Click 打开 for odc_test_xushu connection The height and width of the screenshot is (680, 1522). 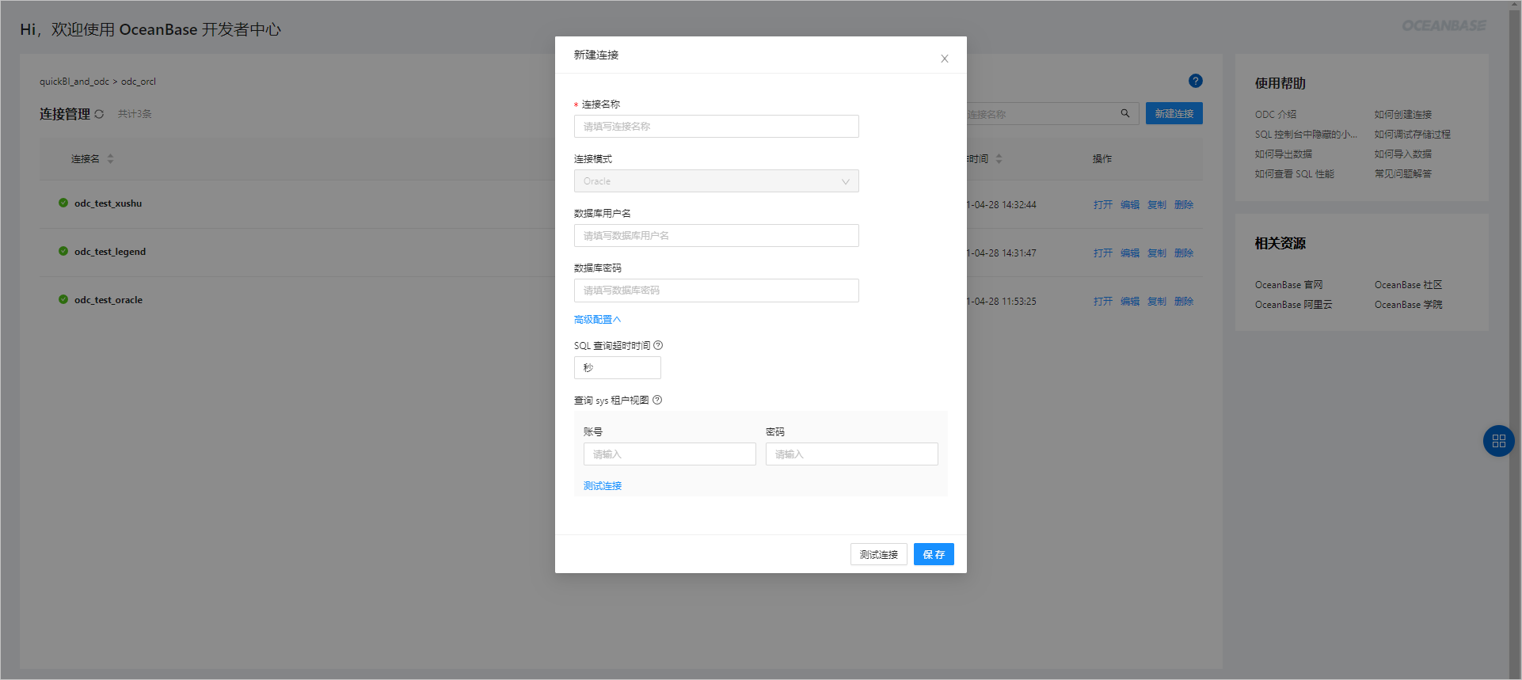tap(1102, 205)
